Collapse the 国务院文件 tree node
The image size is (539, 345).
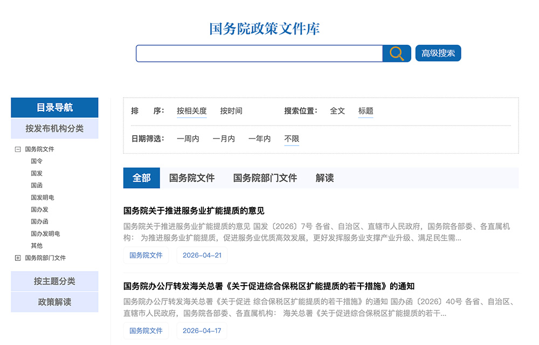tap(18, 149)
